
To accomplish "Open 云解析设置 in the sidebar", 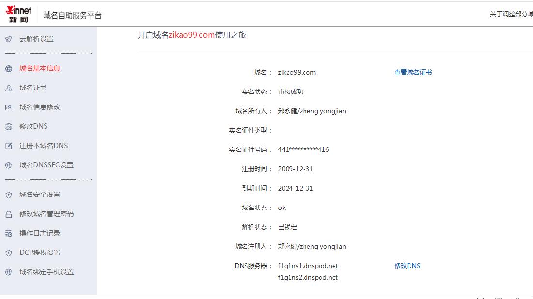I will tap(36, 39).
